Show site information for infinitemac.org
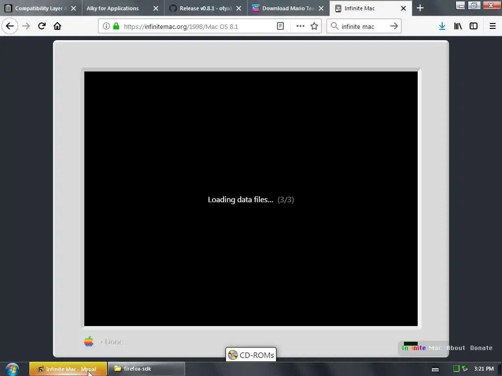This screenshot has width=502, height=376. point(106,26)
